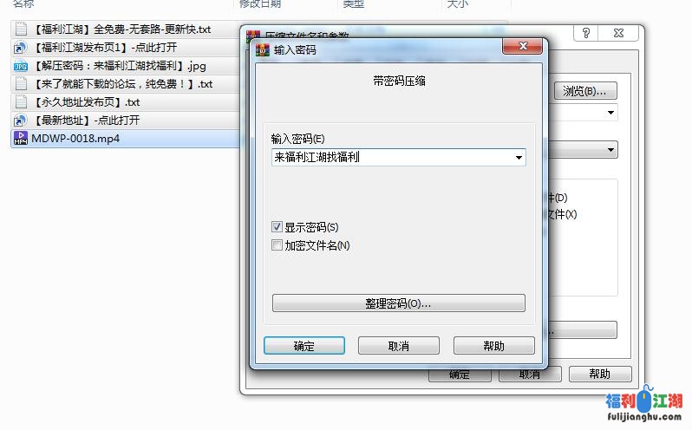The width and height of the screenshot is (692, 430).
Task: Click the 永久地址发布页 .txt document icon
Action: (x=21, y=102)
